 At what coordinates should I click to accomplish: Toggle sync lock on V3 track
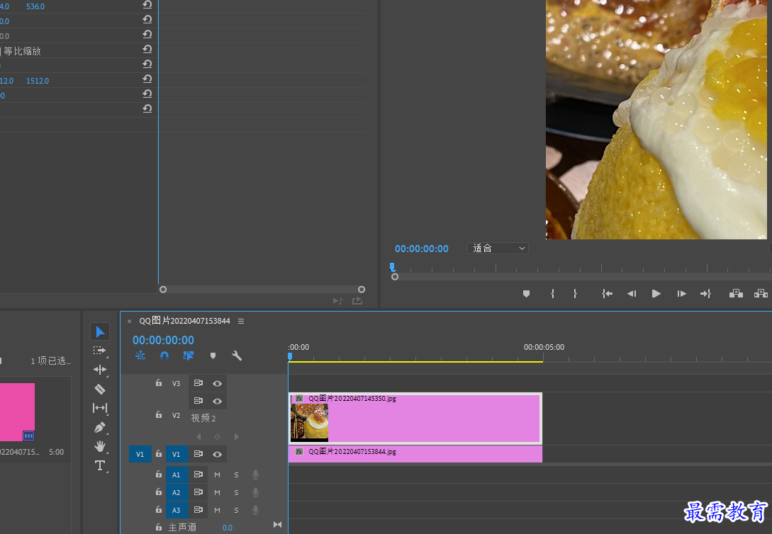click(x=198, y=383)
